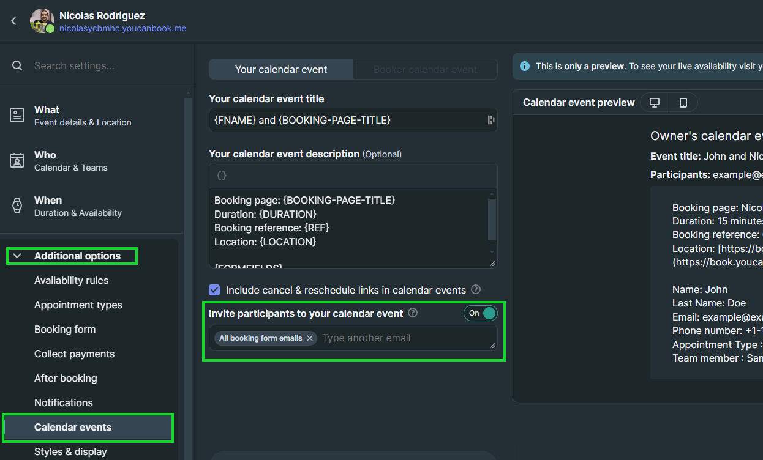Select Your calendar event tab
763x460 pixels.
[x=281, y=70]
